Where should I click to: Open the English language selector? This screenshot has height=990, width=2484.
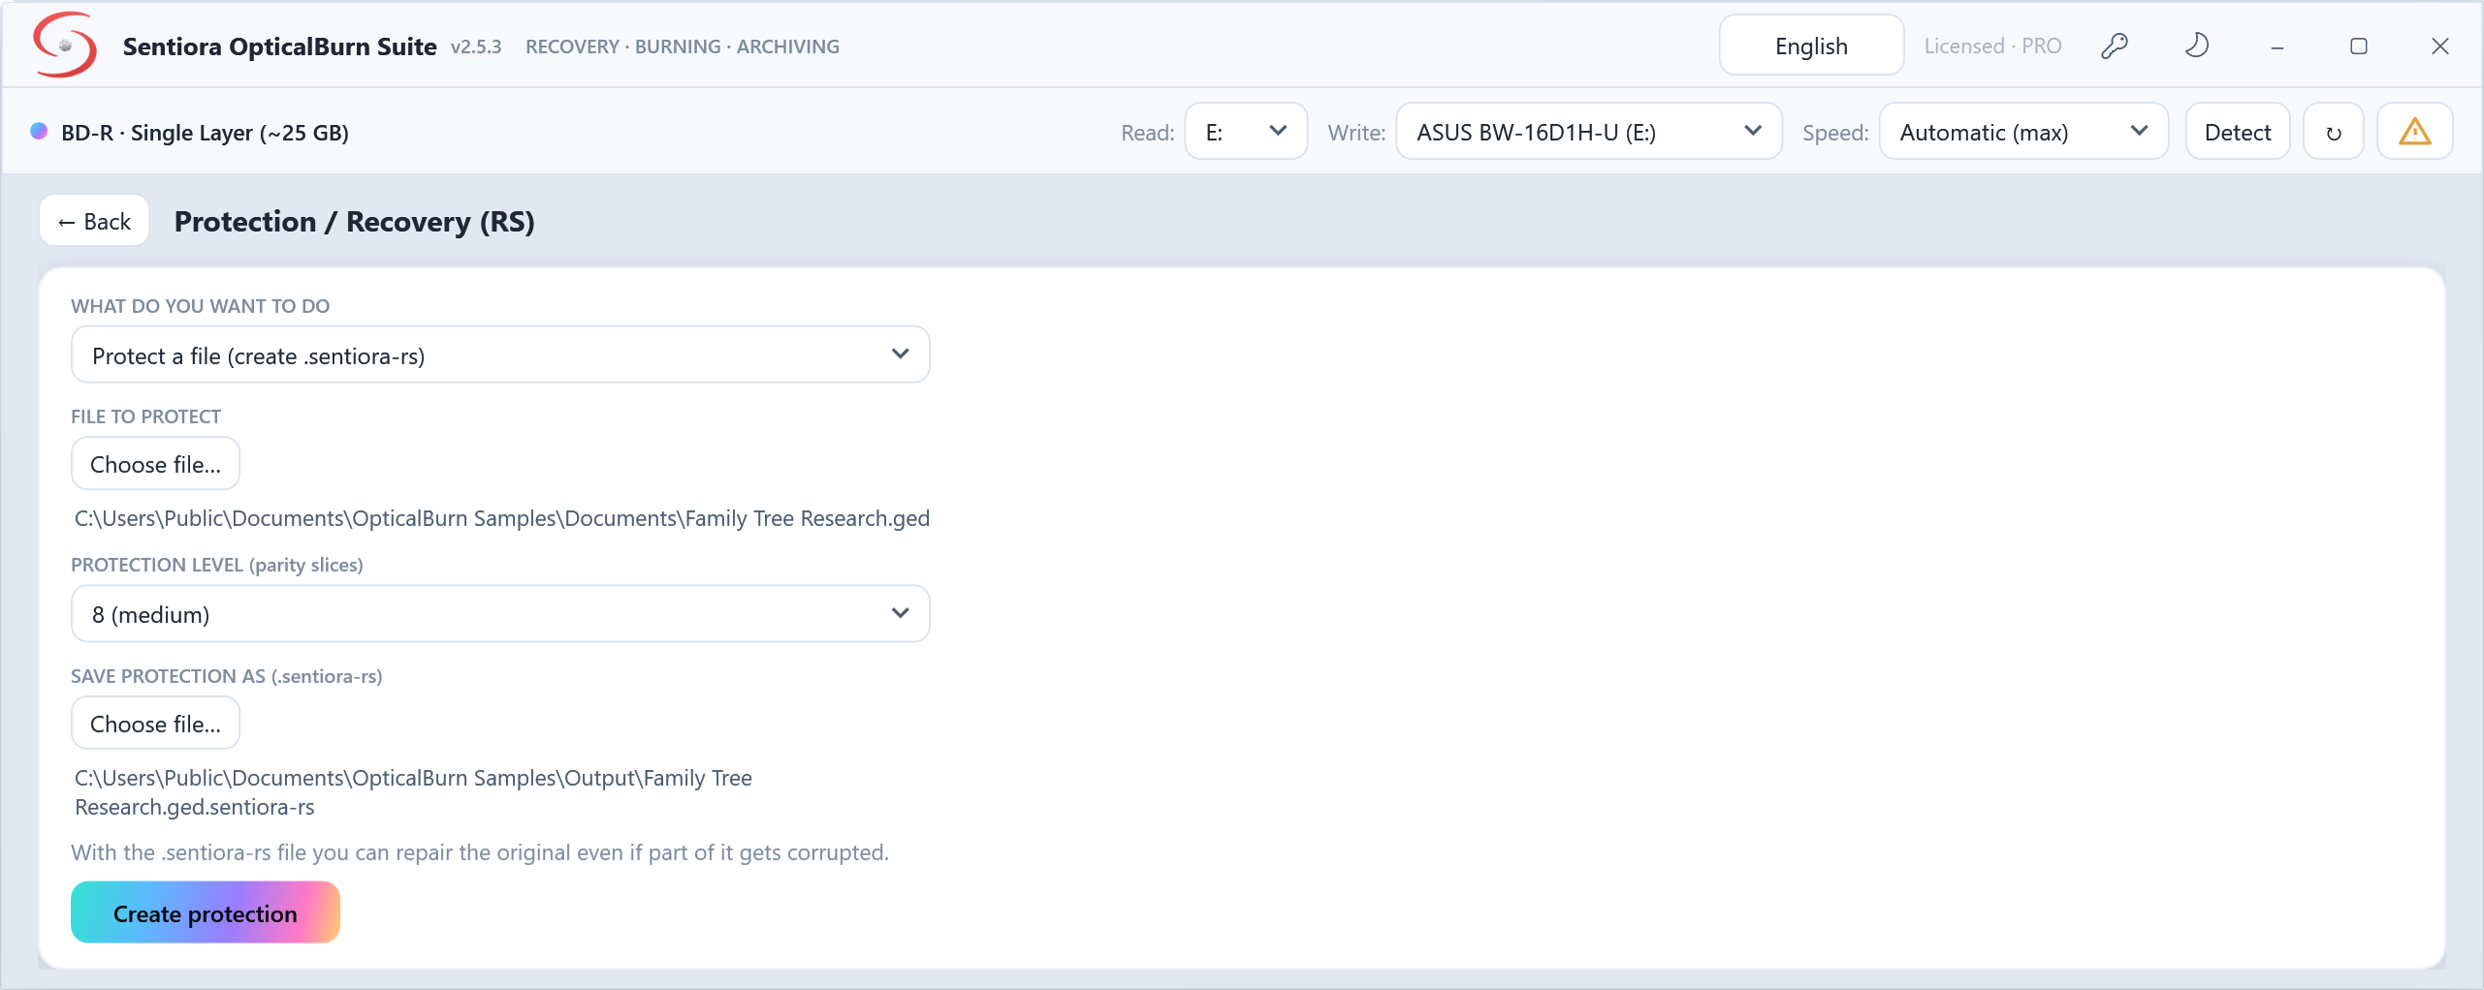(1811, 46)
